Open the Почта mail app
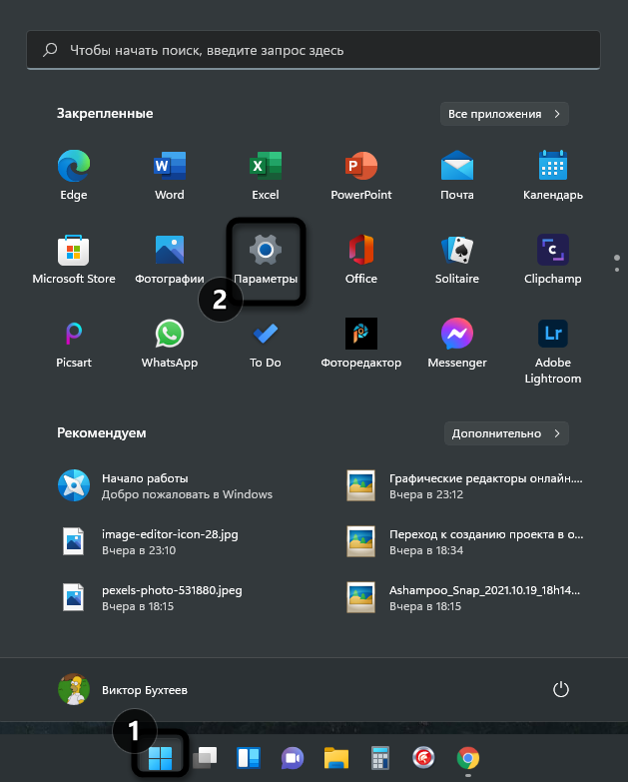Viewport: 628px width, 782px height. (457, 175)
